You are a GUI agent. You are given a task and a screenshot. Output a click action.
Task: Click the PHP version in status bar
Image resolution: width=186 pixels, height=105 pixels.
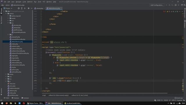pos(160,100)
